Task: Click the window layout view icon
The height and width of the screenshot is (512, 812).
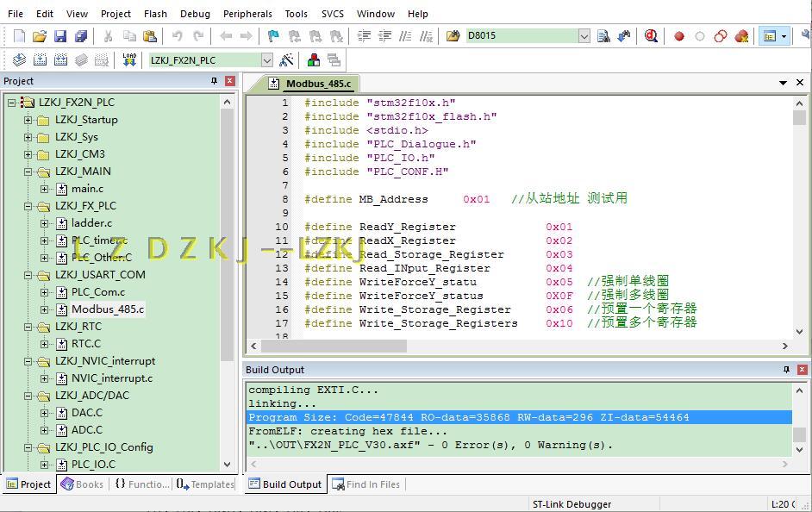Action: point(770,35)
